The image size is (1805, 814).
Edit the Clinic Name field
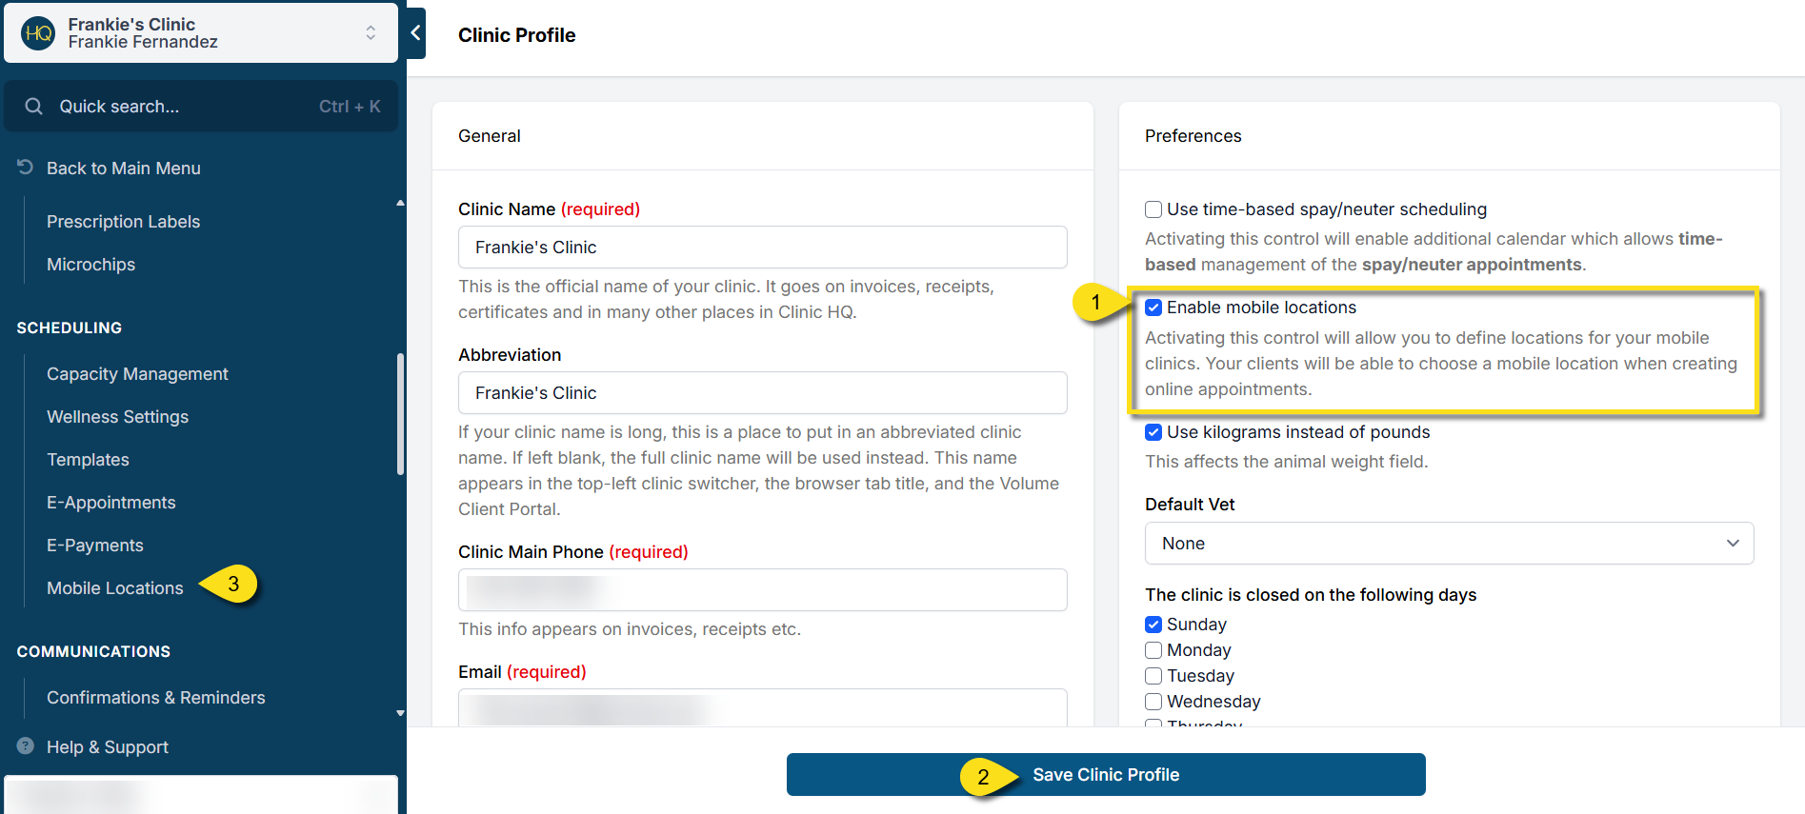click(x=762, y=248)
